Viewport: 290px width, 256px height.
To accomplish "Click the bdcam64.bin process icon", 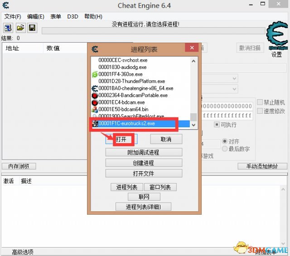I will tap(95, 110).
